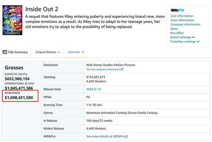
Task: Select the Title Summary tab
Action: click(x=18, y=52)
